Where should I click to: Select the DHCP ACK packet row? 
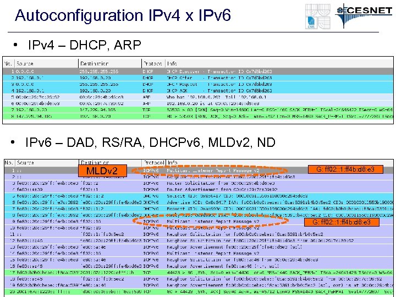(x=198, y=91)
